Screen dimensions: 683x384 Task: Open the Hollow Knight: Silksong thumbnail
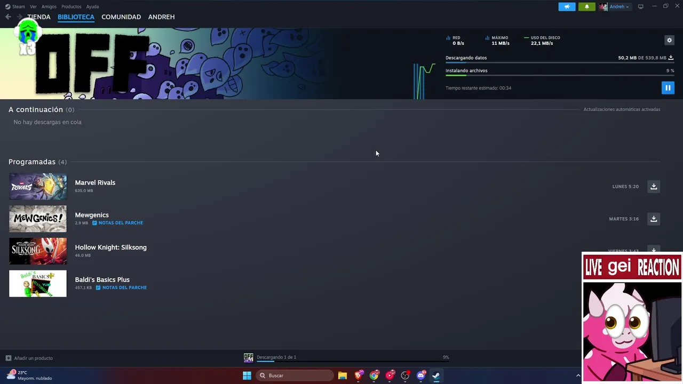click(x=38, y=251)
